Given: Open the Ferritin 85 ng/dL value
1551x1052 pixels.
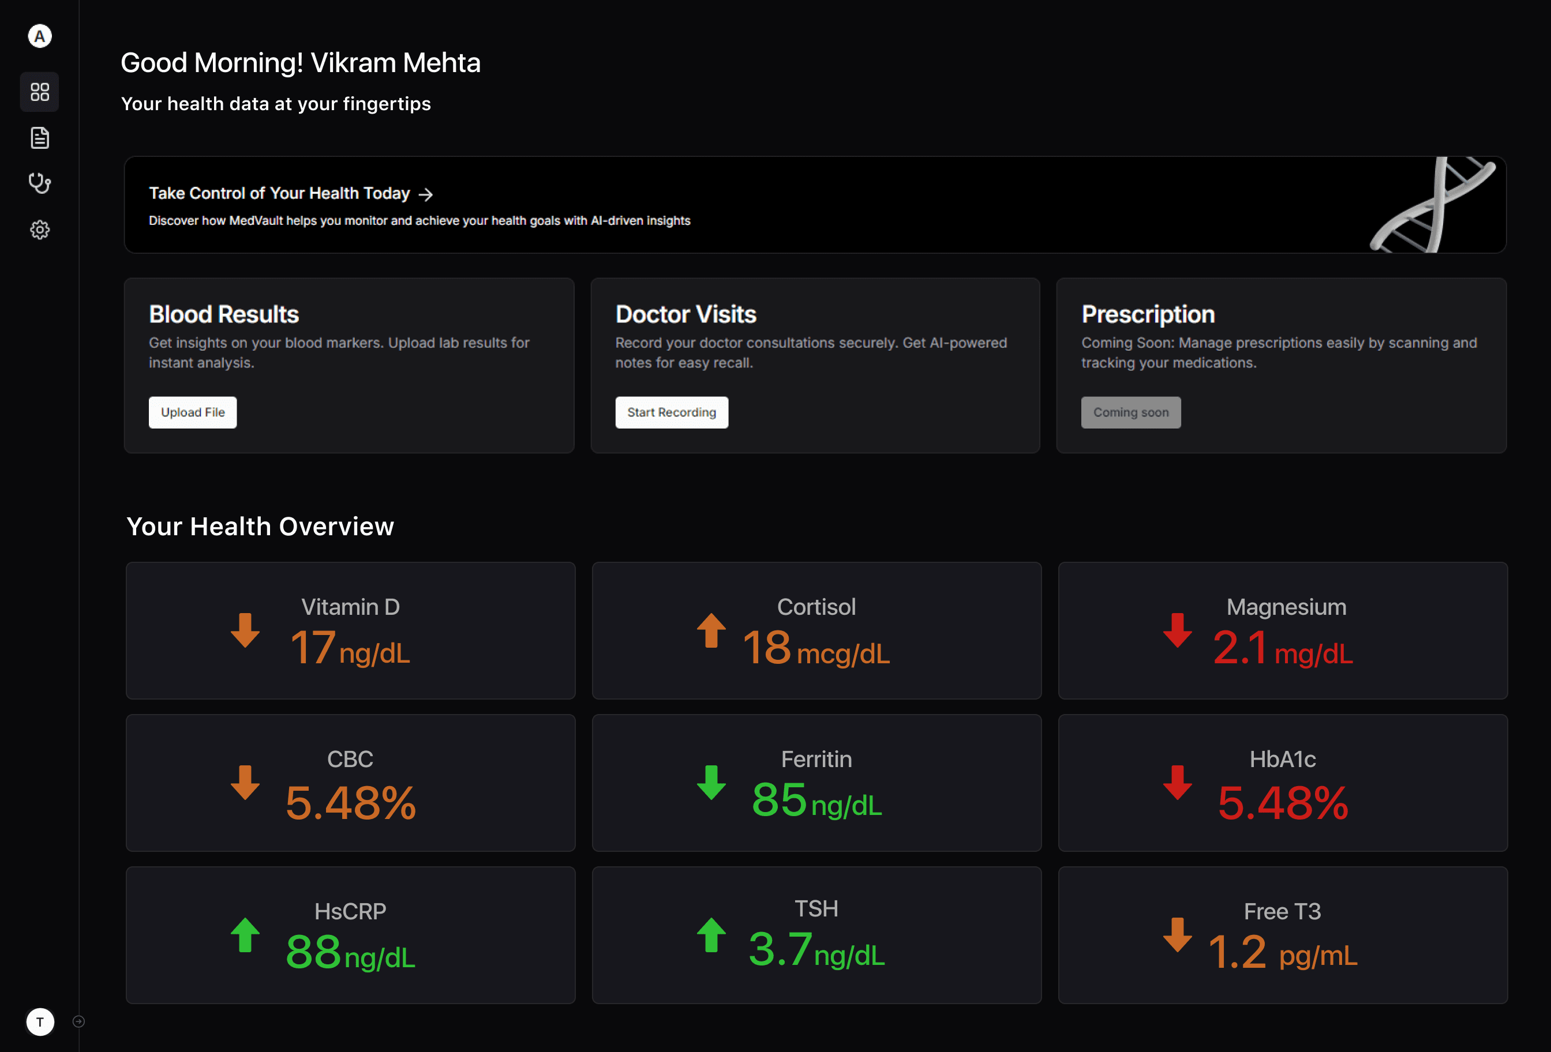Looking at the screenshot, I should tap(816, 801).
